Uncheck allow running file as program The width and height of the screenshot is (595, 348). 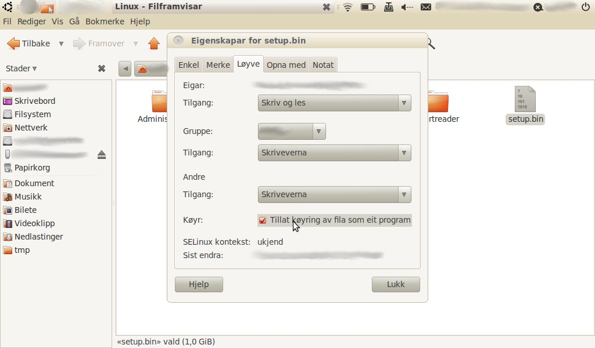point(263,220)
